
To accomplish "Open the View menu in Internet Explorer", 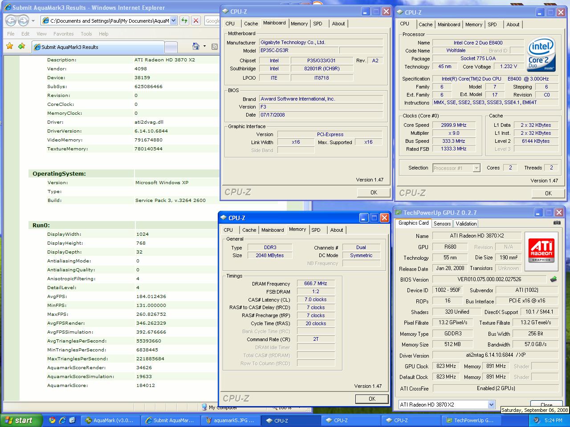I will point(41,34).
